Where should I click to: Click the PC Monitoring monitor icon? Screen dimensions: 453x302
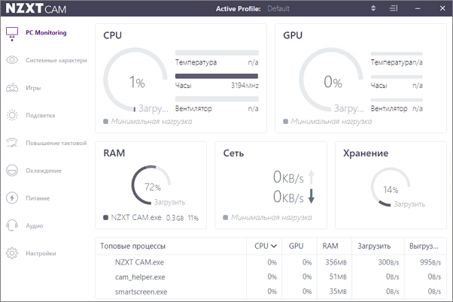click(12, 34)
